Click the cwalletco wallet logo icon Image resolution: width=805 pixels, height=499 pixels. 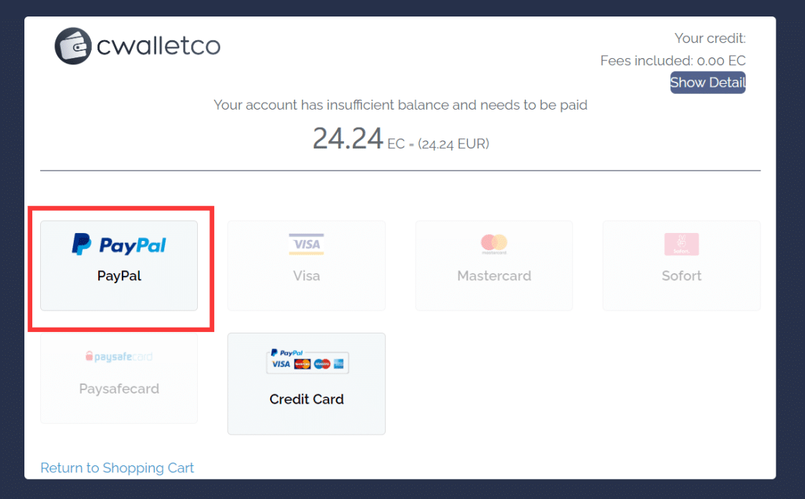click(73, 46)
